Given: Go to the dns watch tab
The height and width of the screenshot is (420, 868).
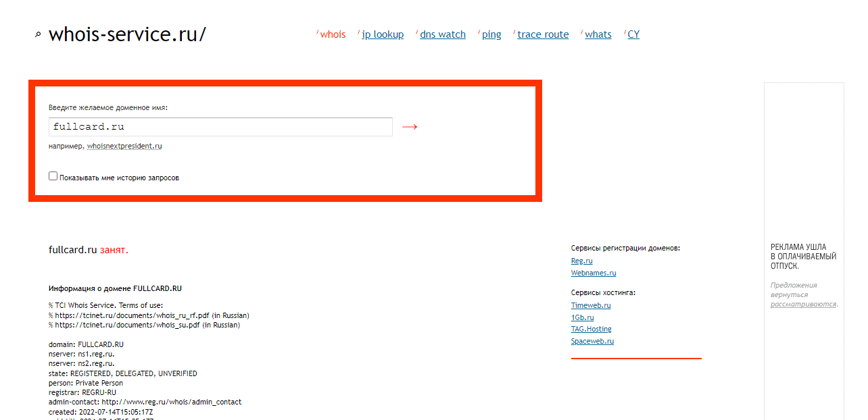Looking at the screenshot, I should pos(443,34).
